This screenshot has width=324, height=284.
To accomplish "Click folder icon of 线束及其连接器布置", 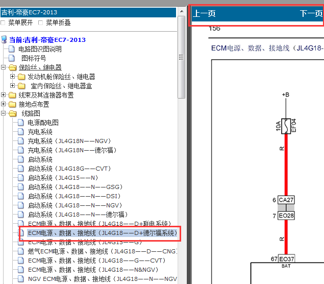I will 12,95.
